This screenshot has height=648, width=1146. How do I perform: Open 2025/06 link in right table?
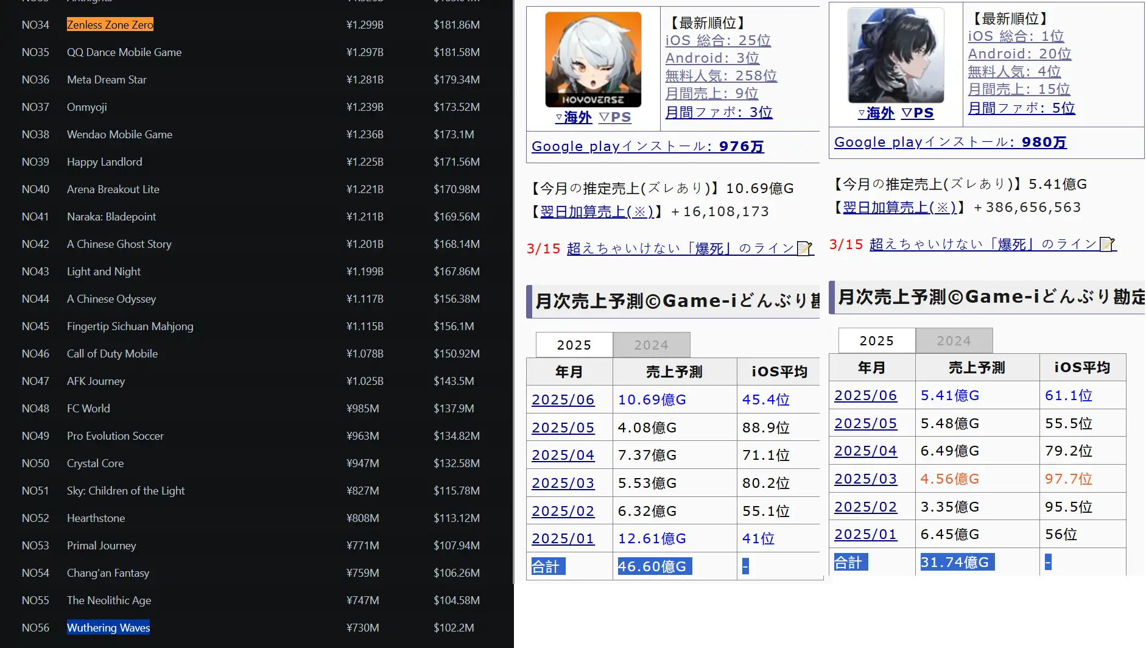coord(865,395)
